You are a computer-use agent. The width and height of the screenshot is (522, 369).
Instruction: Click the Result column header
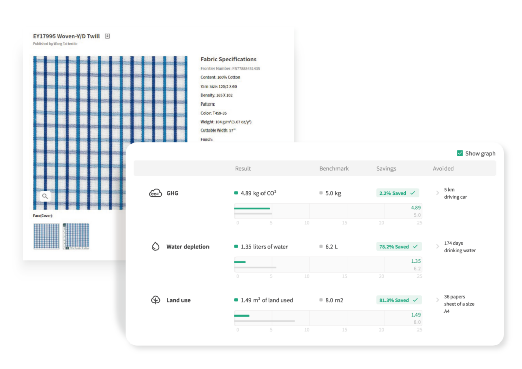[243, 168]
